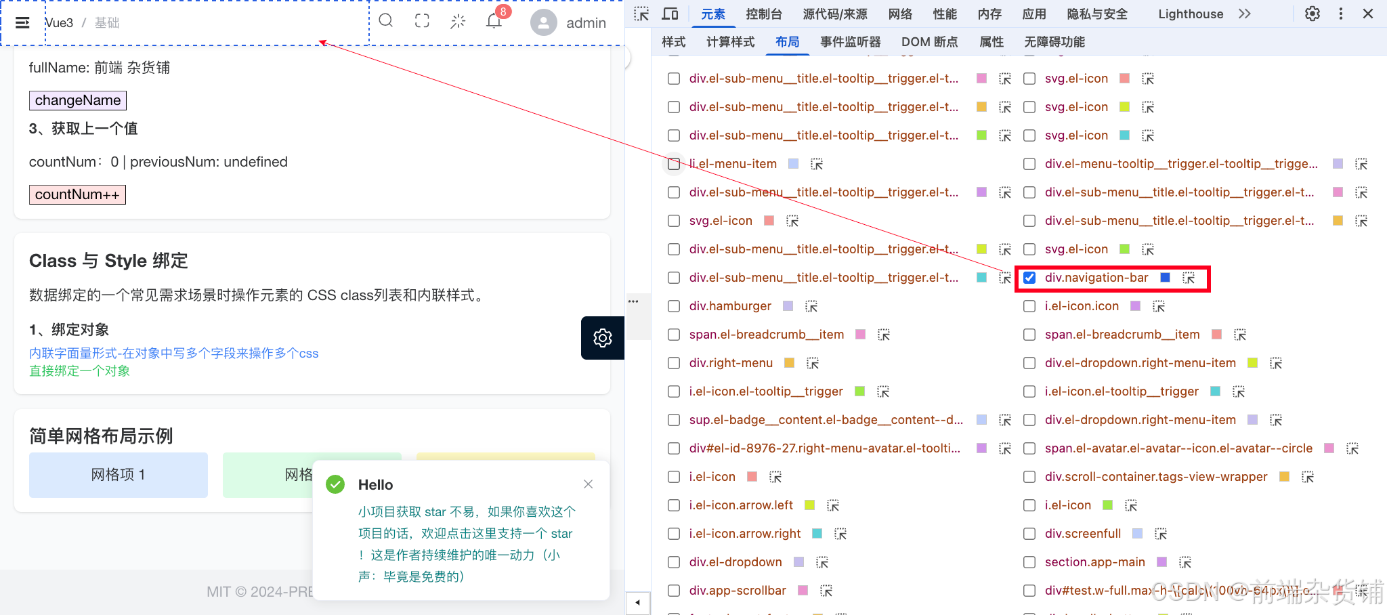This screenshot has width=1387, height=615.
Task: Switch to the 无障碍功能 sub-tab
Action: pos(1054,42)
